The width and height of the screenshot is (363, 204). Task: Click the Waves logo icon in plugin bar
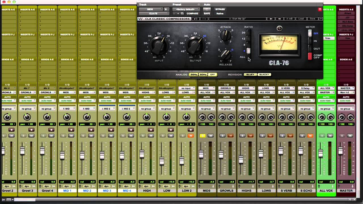[x=140, y=19]
